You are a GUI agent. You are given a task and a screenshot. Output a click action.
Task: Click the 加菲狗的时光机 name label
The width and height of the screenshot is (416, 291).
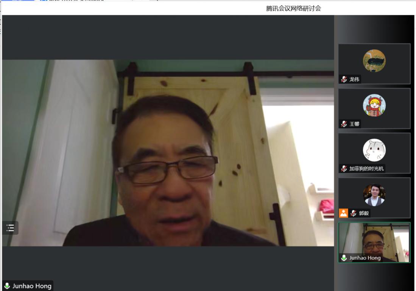(x=366, y=169)
